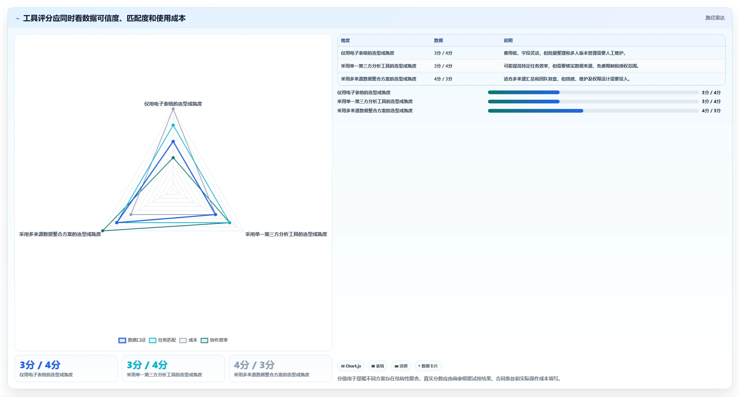The width and height of the screenshot is (740, 397).
Task: Open the 3分 / 4分 card for 仅用电子表格
Action: coord(66,369)
